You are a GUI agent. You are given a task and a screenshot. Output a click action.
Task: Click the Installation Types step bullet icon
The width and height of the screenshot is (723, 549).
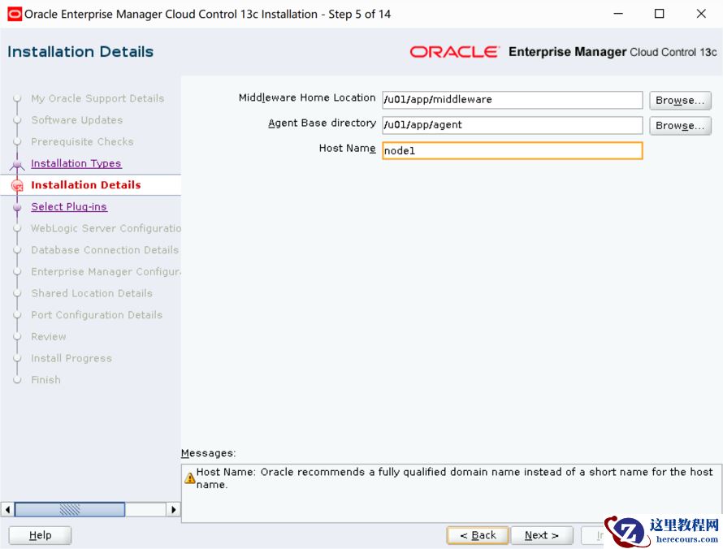(18, 163)
